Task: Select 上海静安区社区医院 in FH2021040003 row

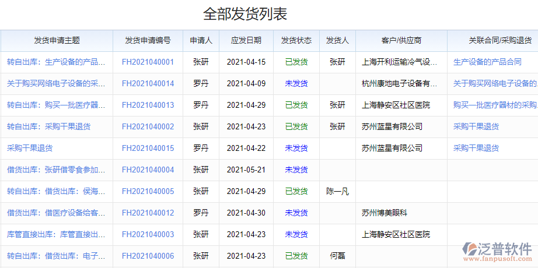Action: click(x=396, y=235)
